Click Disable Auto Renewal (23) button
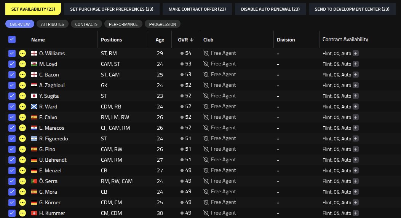Screen dimensions: 401x218 click(x=270, y=9)
